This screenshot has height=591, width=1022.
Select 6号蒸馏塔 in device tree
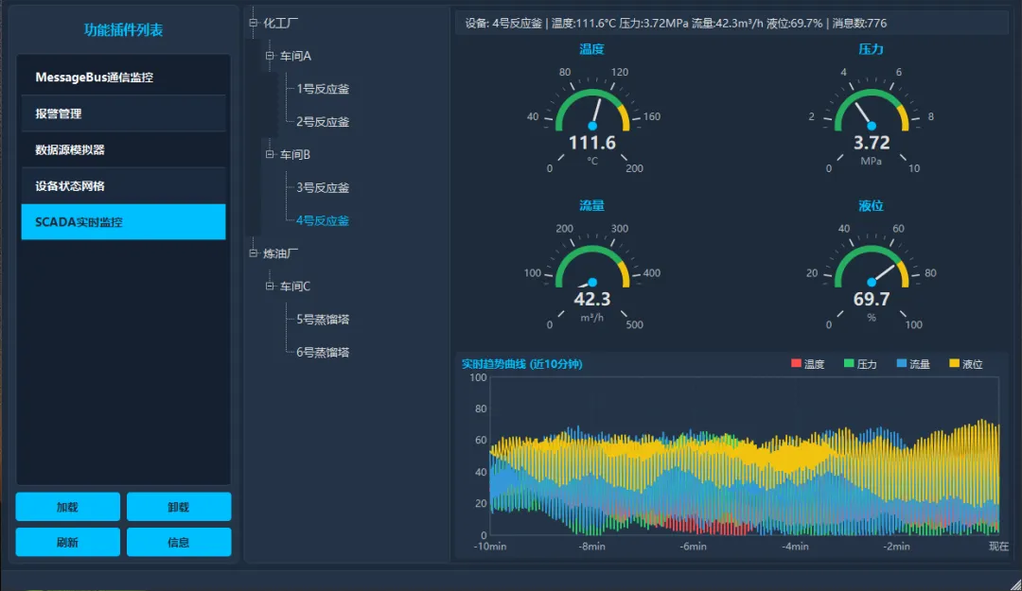coord(323,352)
